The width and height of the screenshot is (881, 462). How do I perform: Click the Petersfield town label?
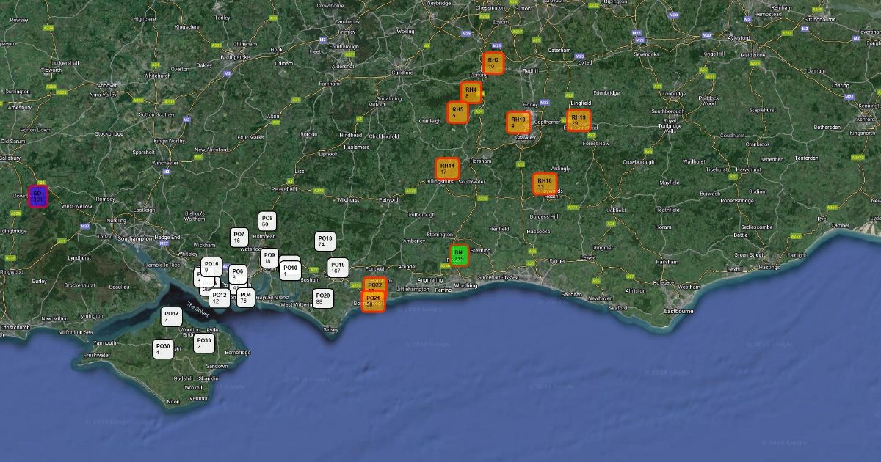coord(284,189)
